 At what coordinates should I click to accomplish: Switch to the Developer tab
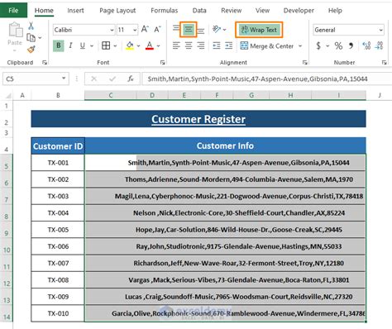[299, 11]
